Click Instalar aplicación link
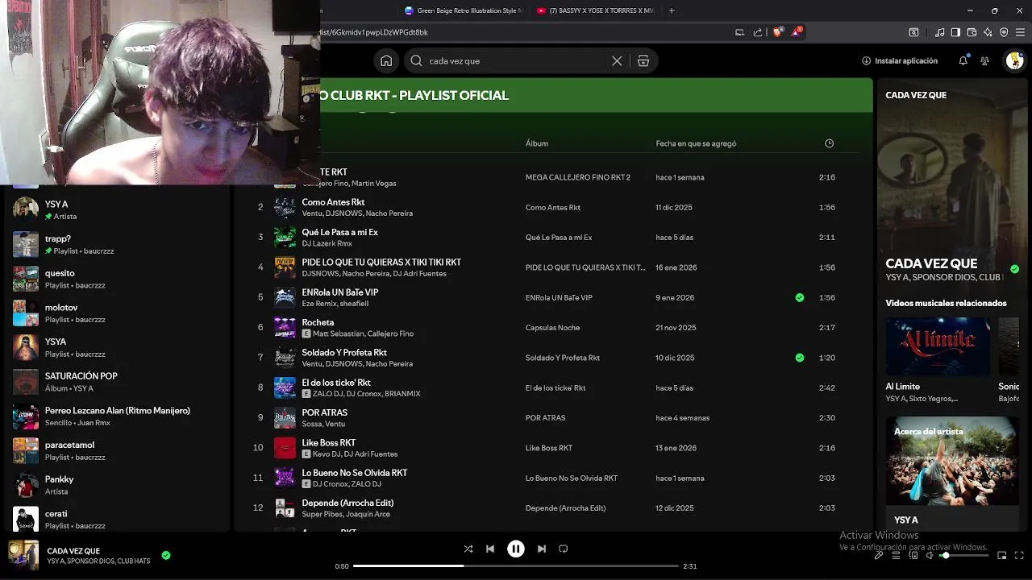Screen dimensions: 1032x580 pos(900,60)
